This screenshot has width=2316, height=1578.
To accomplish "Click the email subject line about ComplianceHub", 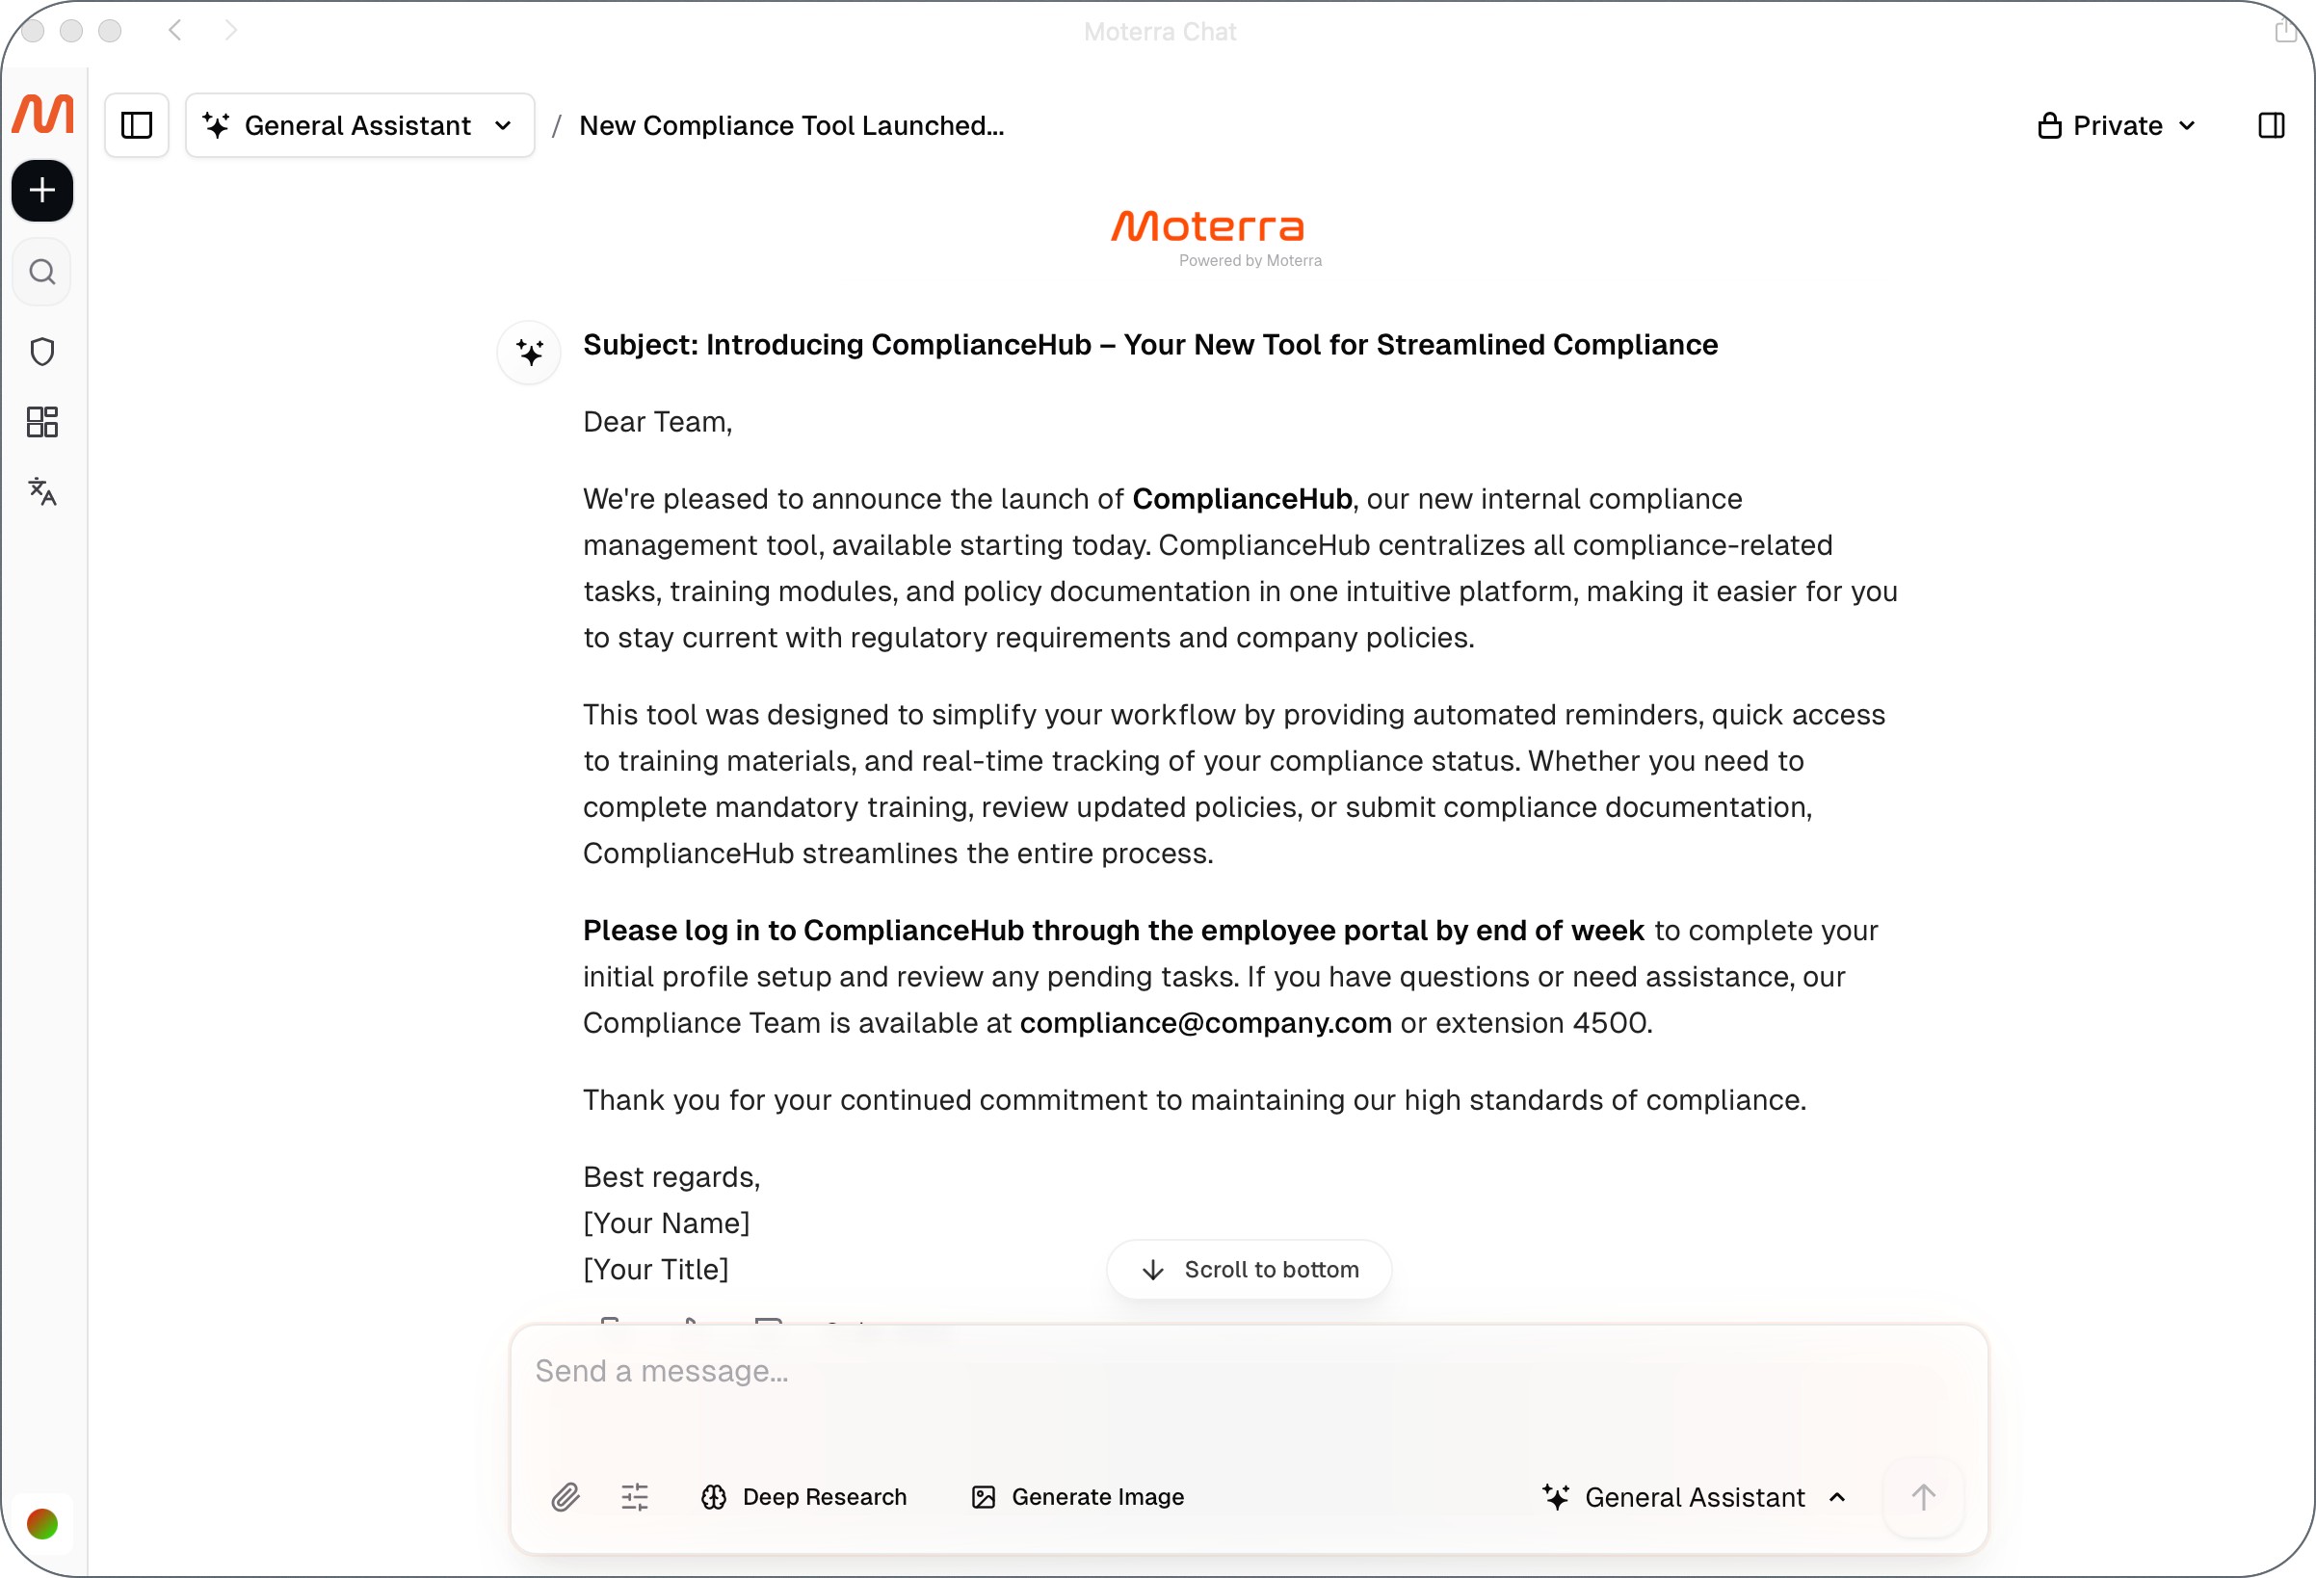I will pos(1150,345).
